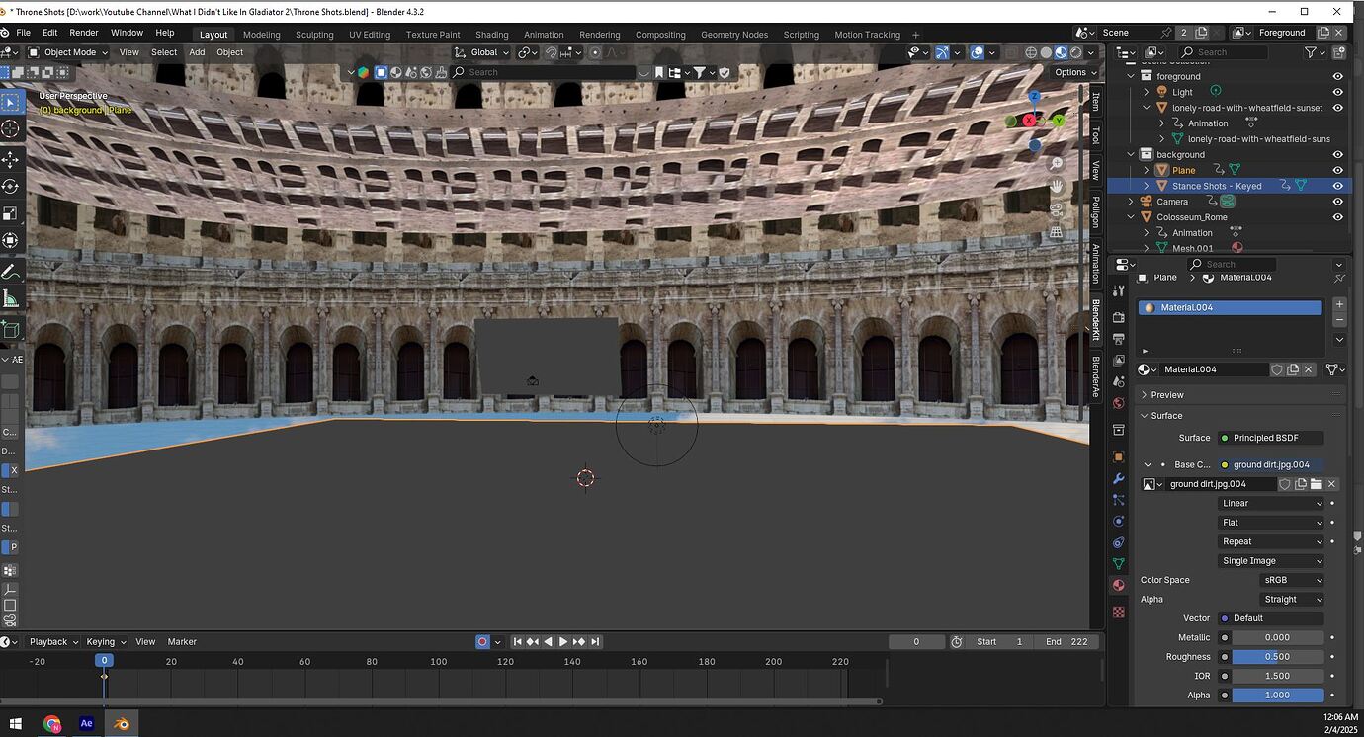
Task: Choose the Annotate pencil tool
Action: [10, 271]
